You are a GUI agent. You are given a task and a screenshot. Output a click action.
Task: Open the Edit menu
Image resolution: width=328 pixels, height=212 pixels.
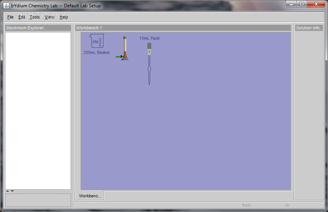click(x=22, y=17)
